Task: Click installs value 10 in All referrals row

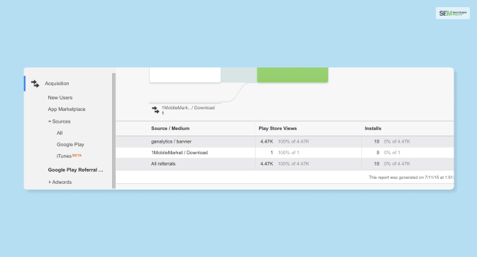Action: (377, 163)
